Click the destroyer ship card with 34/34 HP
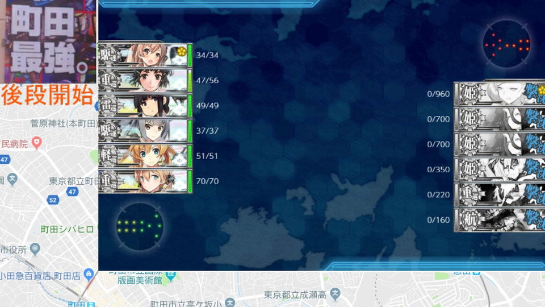The image size is (545, 307). (145, 55)
